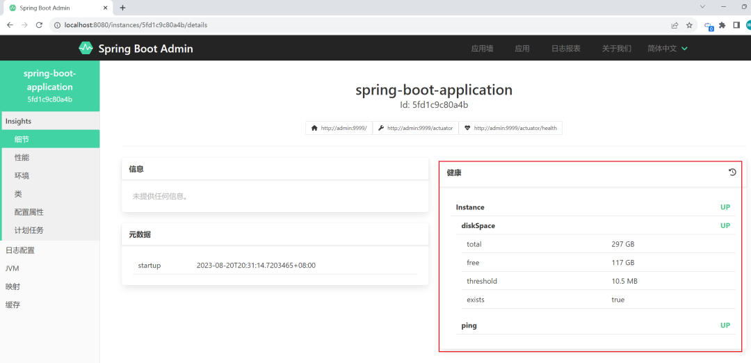This screenshot has width=751, height=363.
Task: Click the home icon link http://admin:9999/
Action: tap(339, 129)
